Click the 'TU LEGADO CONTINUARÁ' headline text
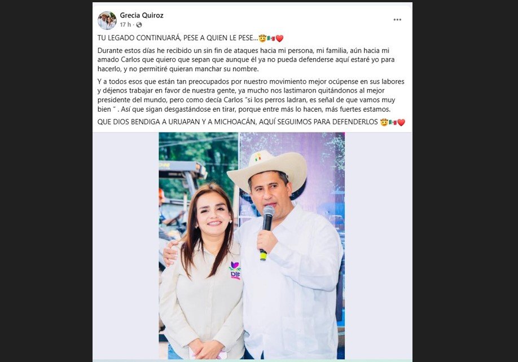518x362 pixels. 139,38
